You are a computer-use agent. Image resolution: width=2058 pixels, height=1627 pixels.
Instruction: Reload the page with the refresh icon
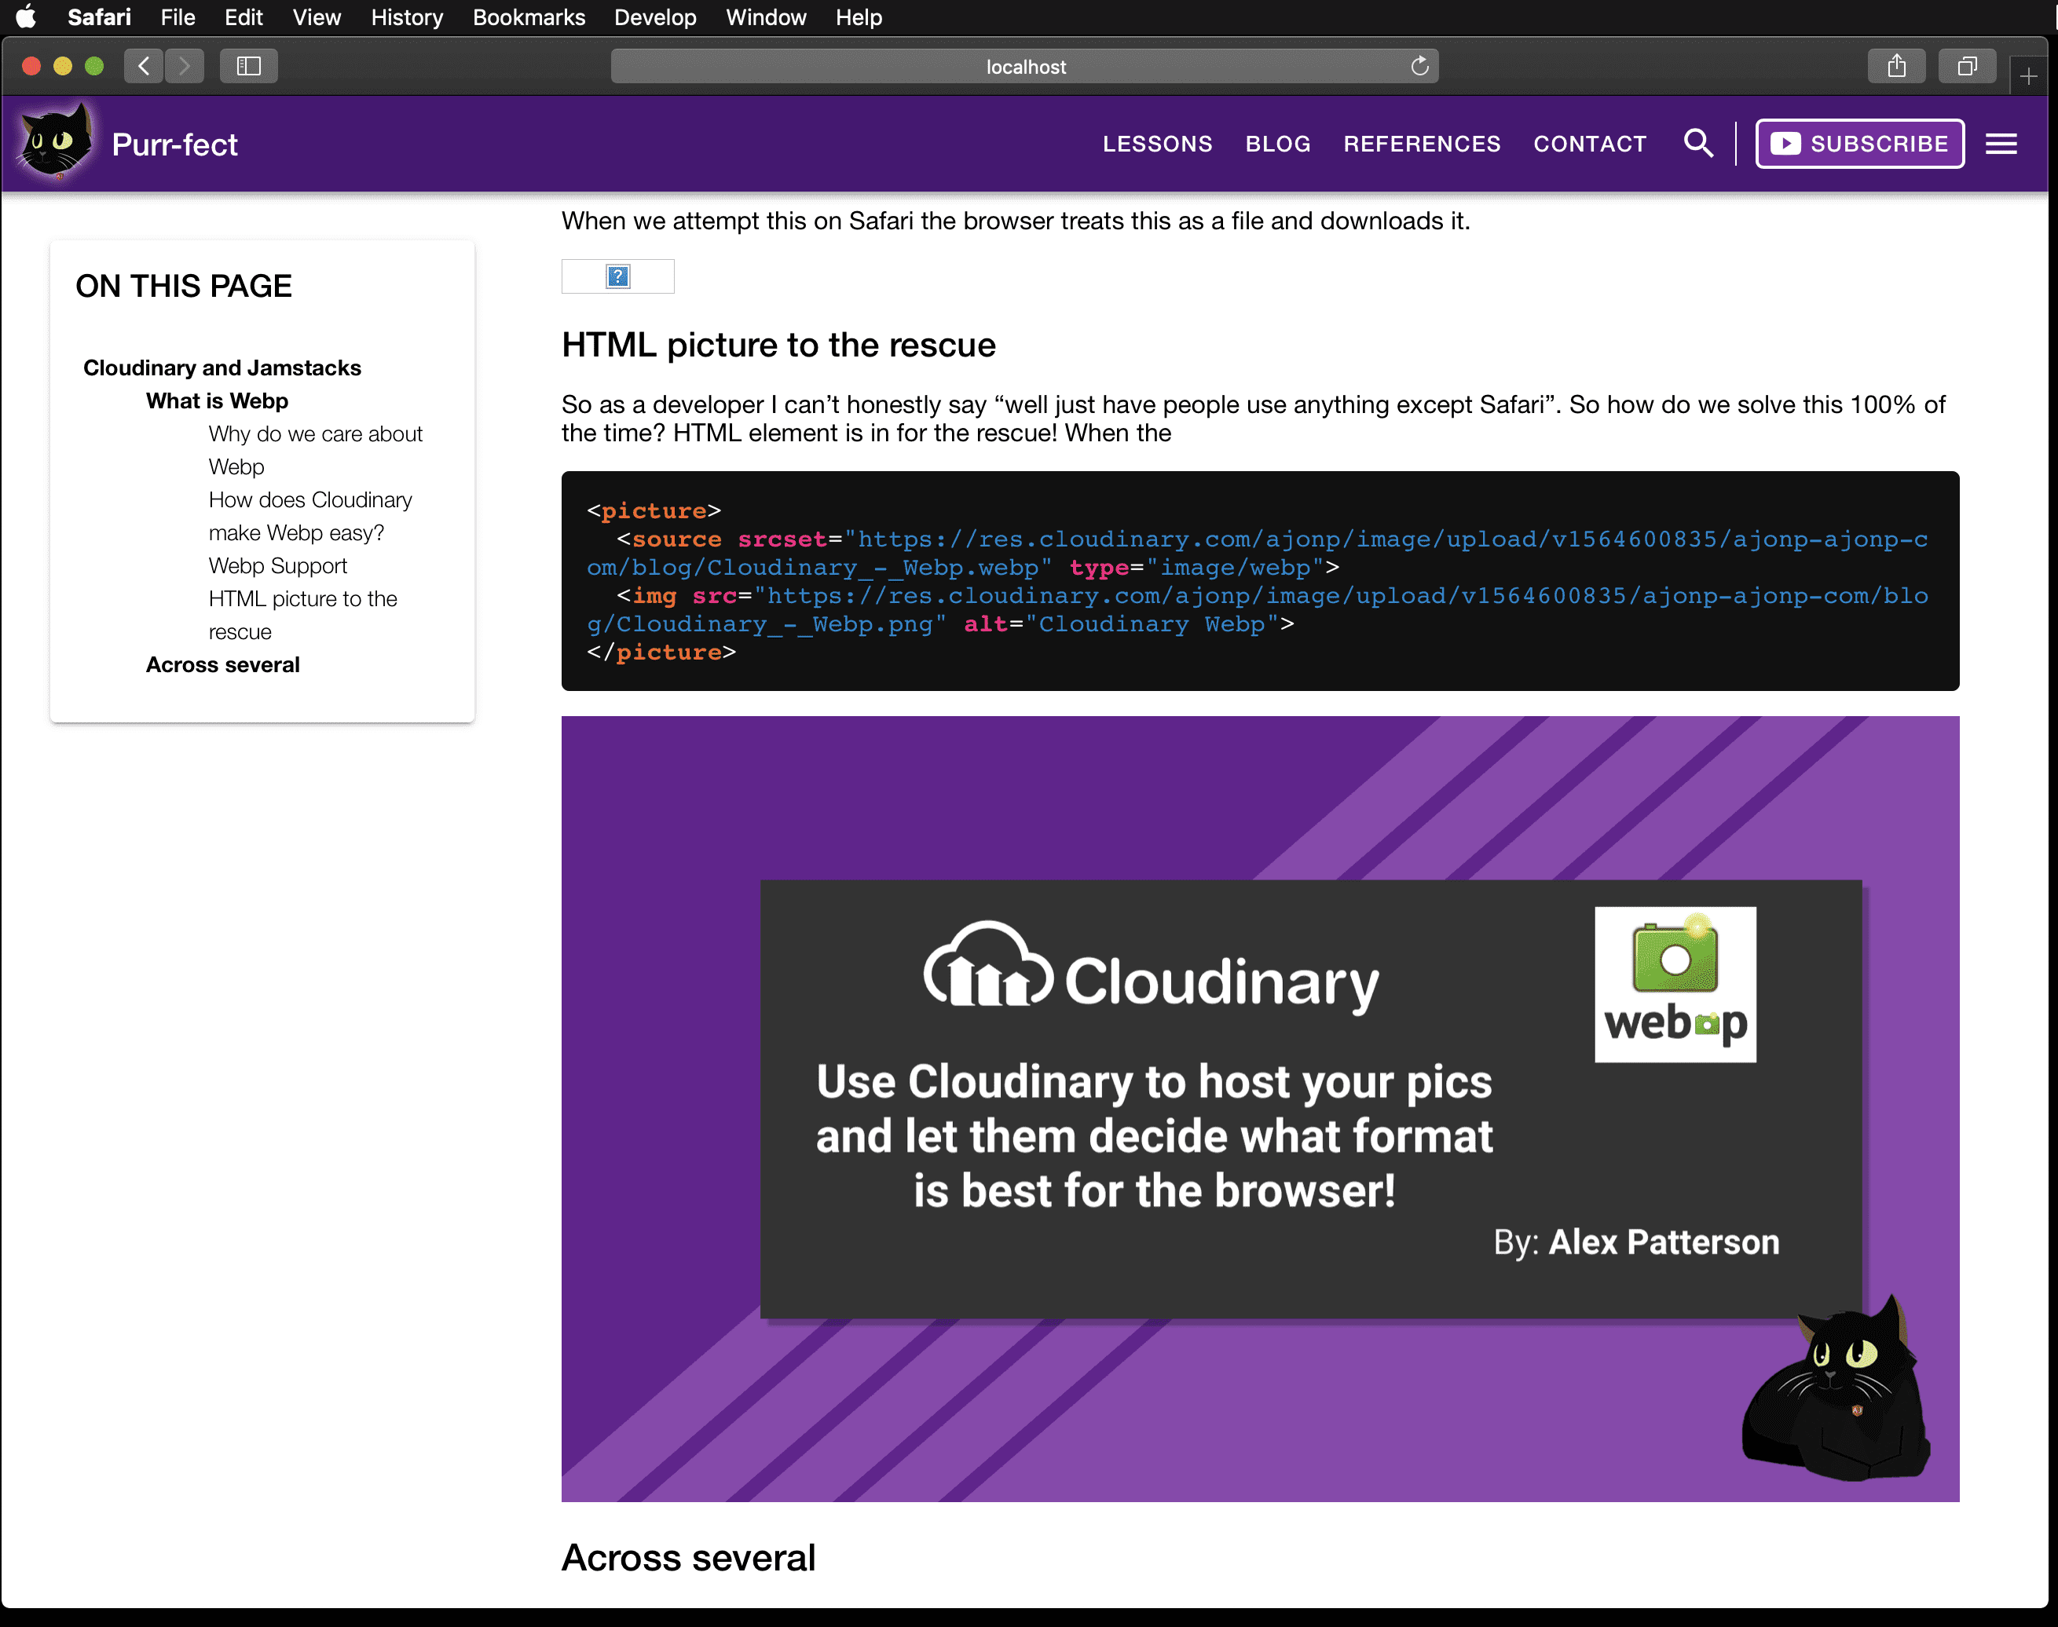coord(1419,66)
